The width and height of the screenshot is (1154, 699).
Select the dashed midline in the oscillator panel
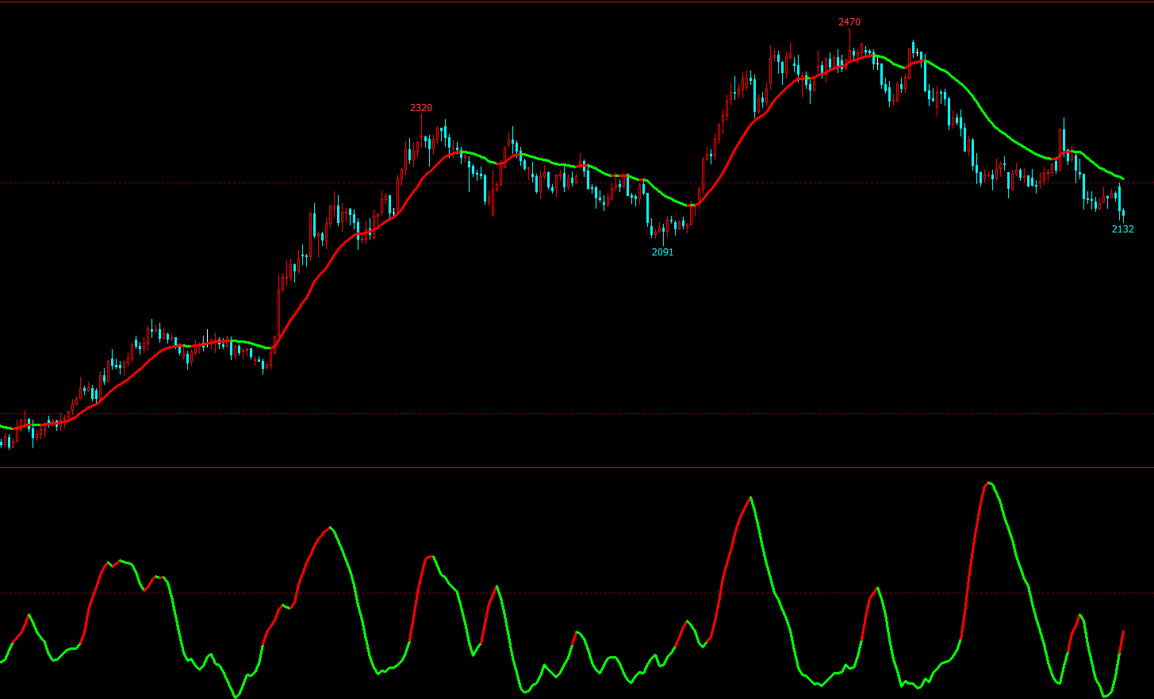[x=555, y=593]
